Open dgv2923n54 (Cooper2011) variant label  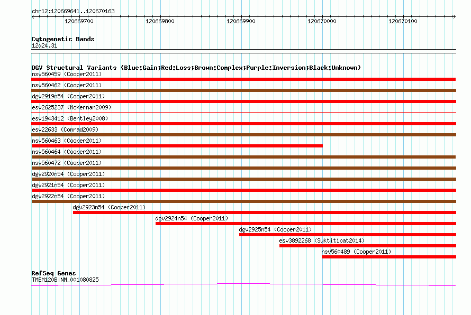pos(109,207)
